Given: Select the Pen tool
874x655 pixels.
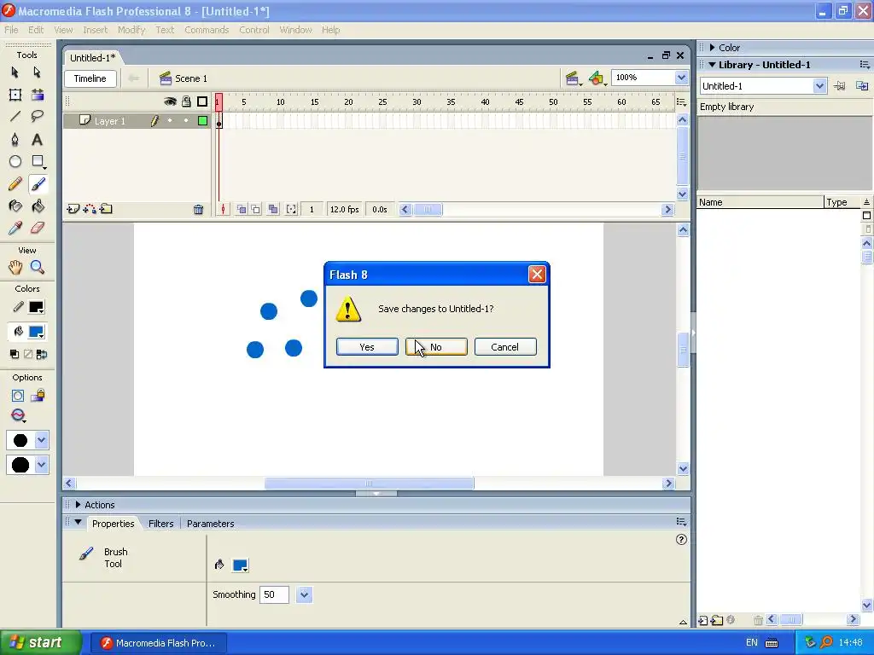Looking at the screenshot, I should (15, 139).
